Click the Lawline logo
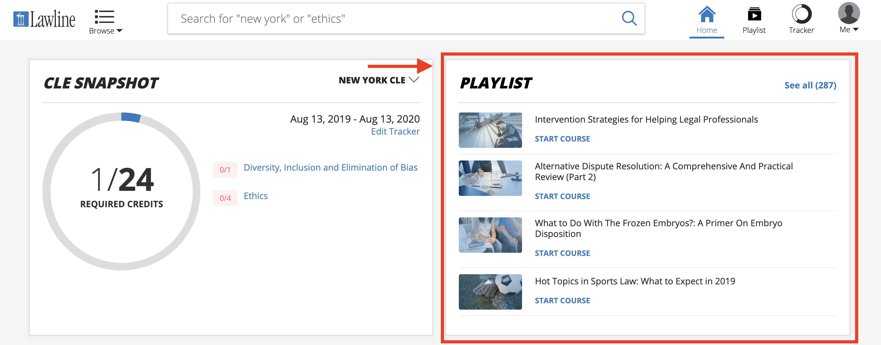Viewport: 881px width, 345px height. tap(44, 19)
